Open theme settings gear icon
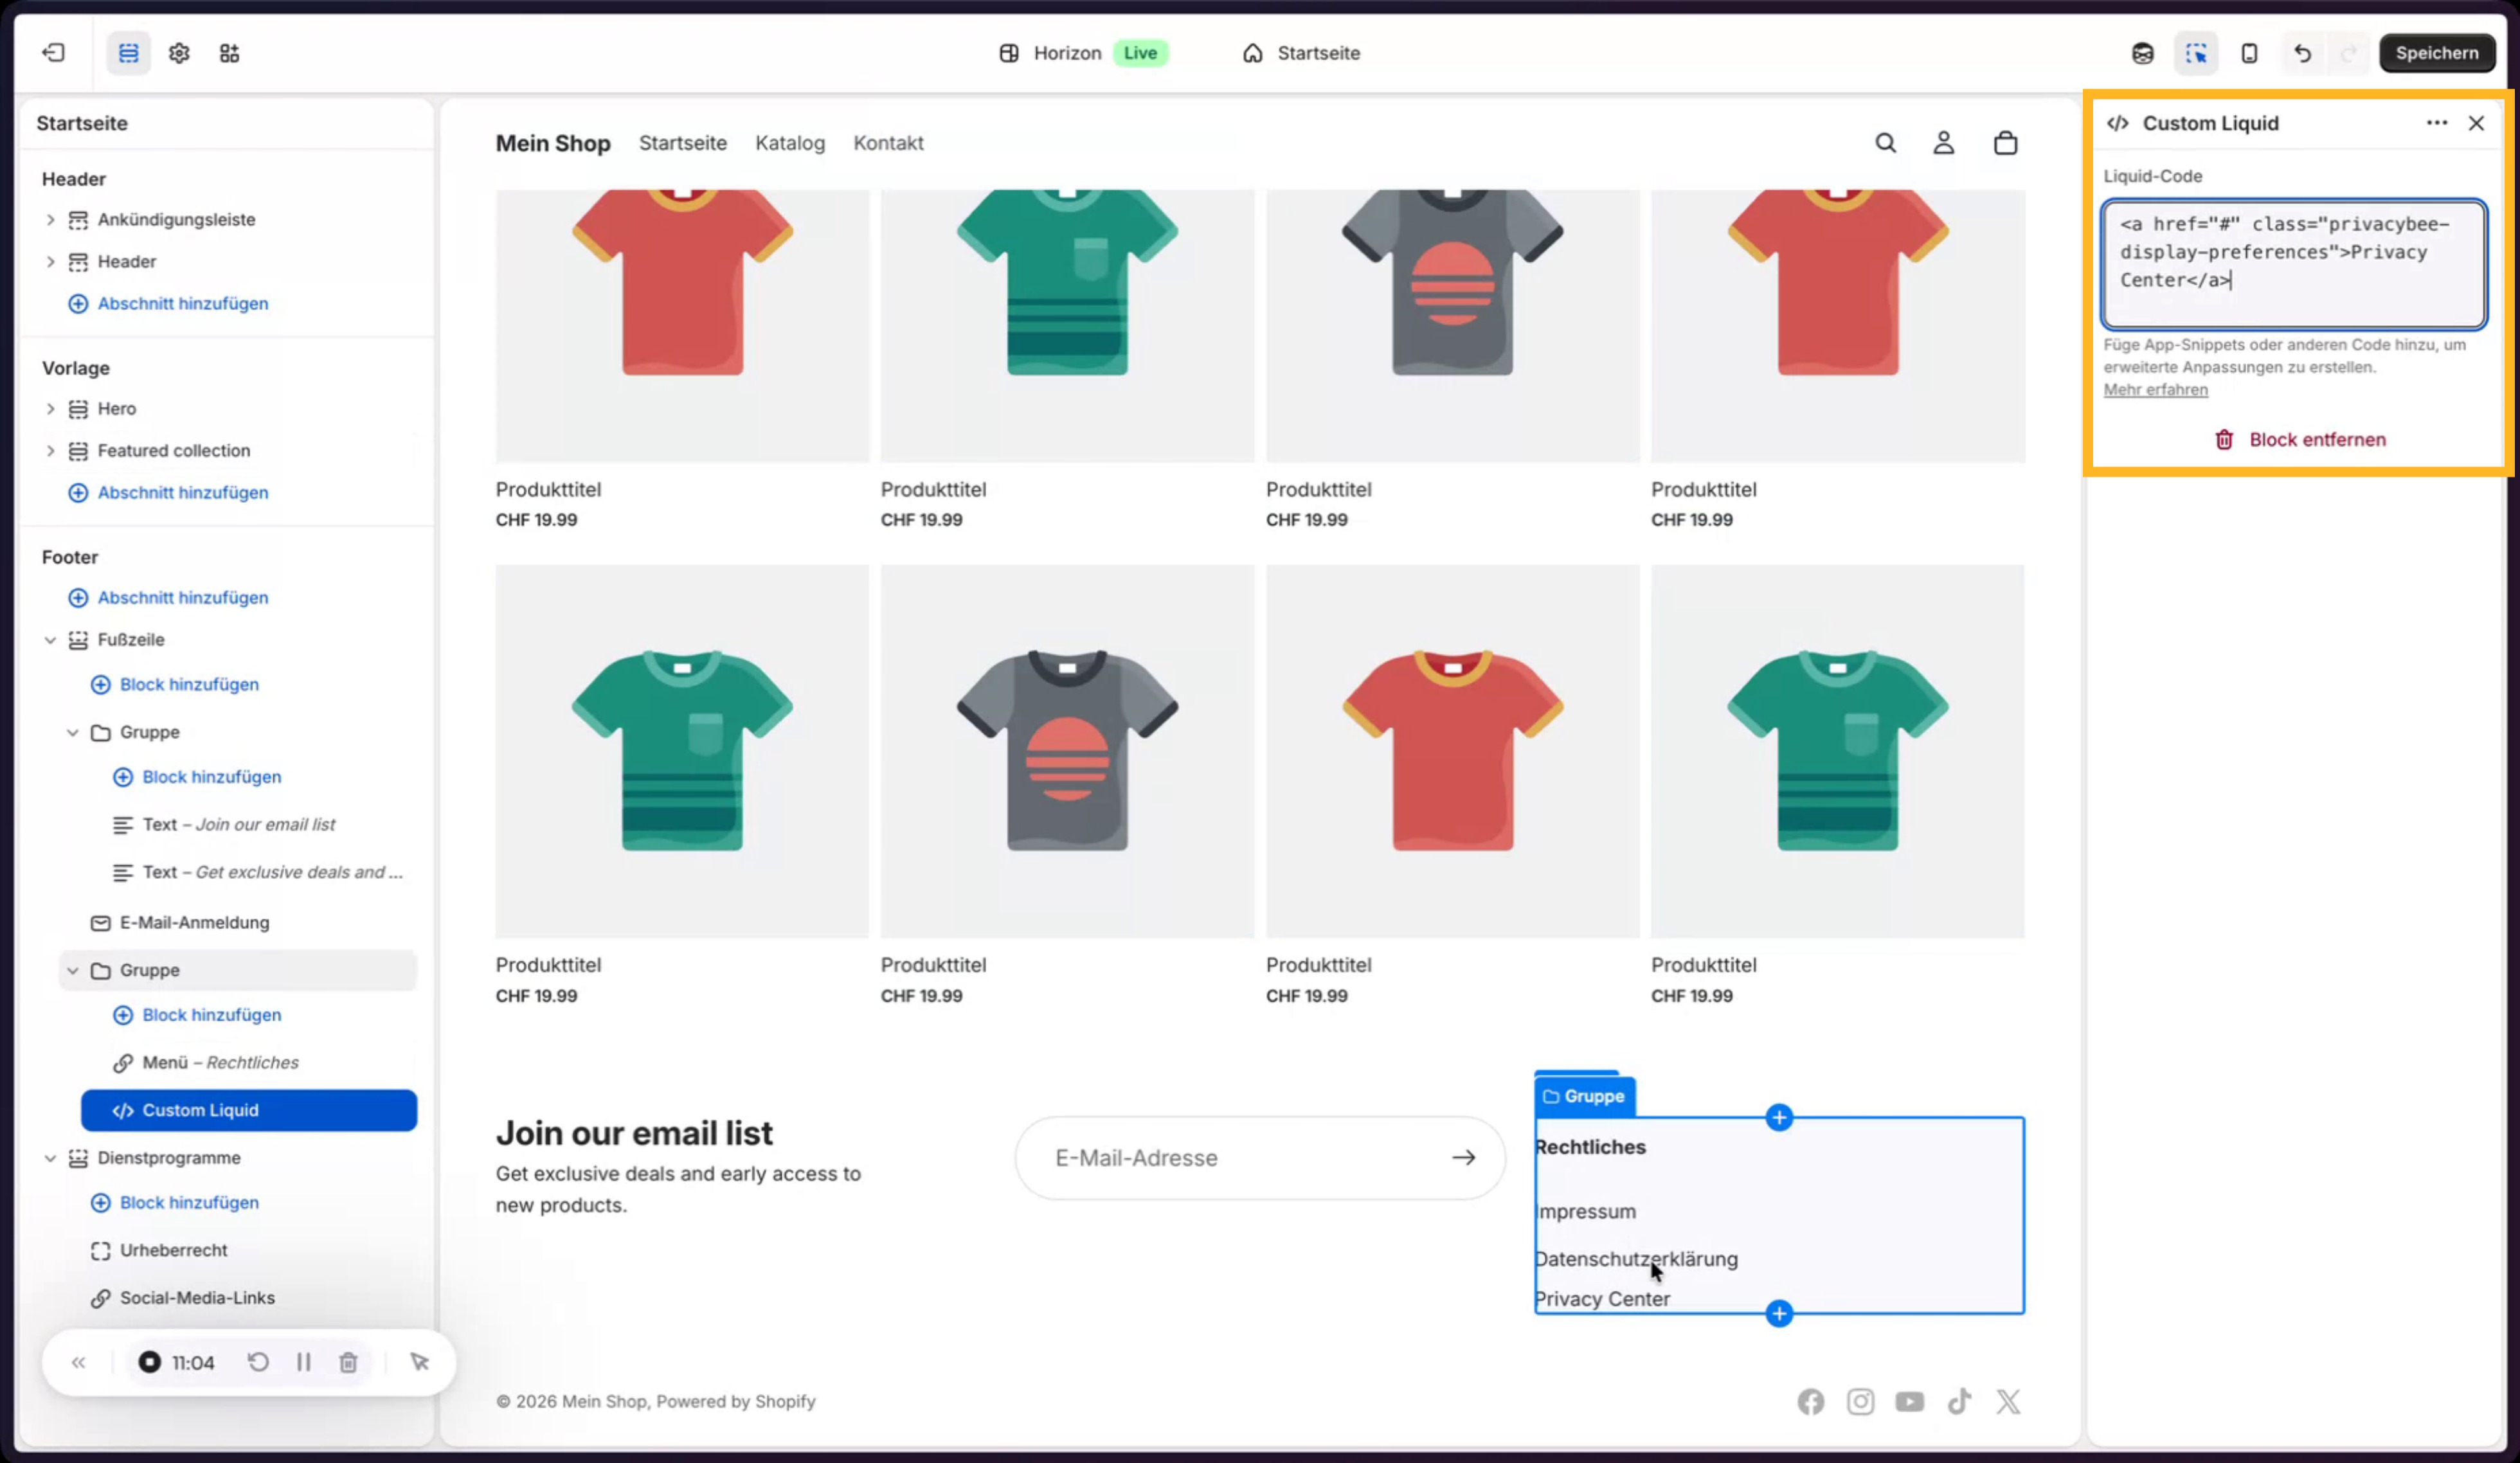Image resolution: width=2520 pixels, height=1463 pixels. (179, 53)
